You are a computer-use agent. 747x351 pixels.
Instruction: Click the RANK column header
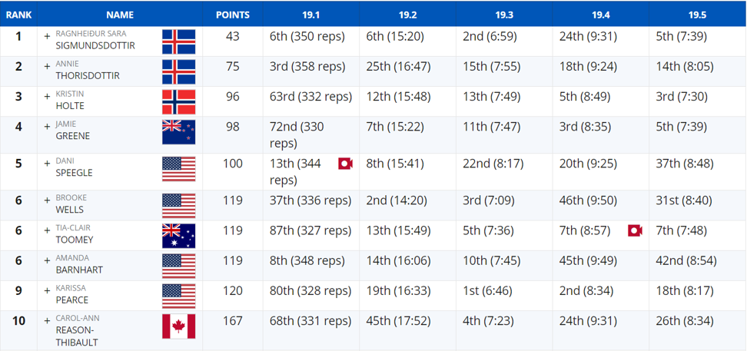click(x=18, y=15)
